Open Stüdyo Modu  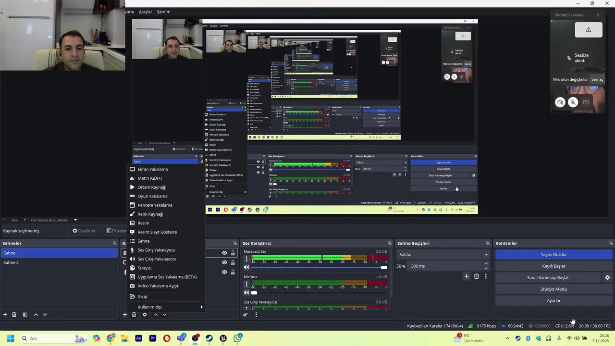[554, 289]
